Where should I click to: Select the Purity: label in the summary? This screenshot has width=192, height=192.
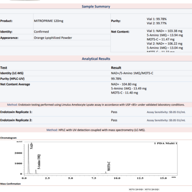pos(116,21)
